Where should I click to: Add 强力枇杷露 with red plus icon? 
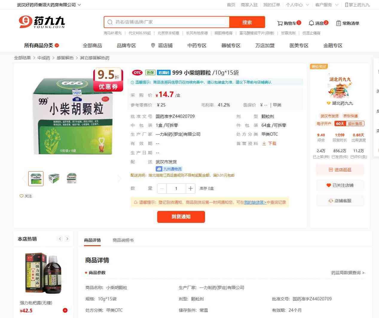[65, 310]
